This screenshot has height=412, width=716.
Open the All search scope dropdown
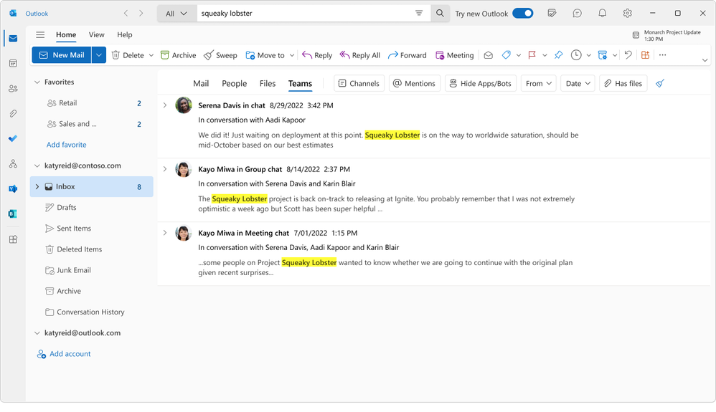176,13
